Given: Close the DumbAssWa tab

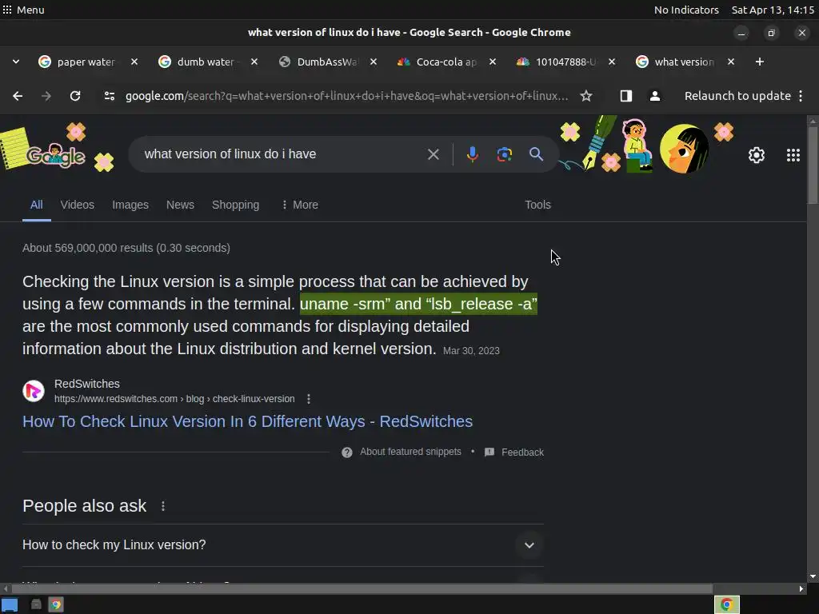Looking at the screenshot, I should (374, 62).
